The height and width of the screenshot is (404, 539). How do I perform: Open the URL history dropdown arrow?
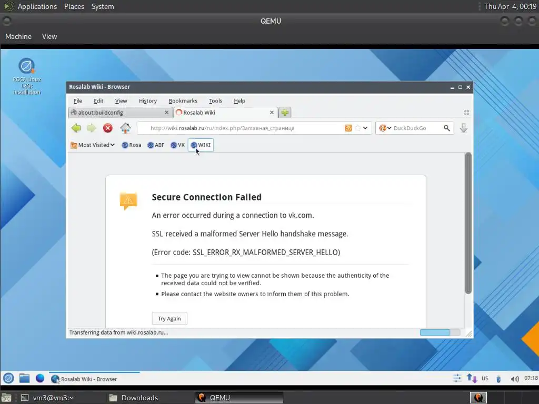click(x=365, y=128)
